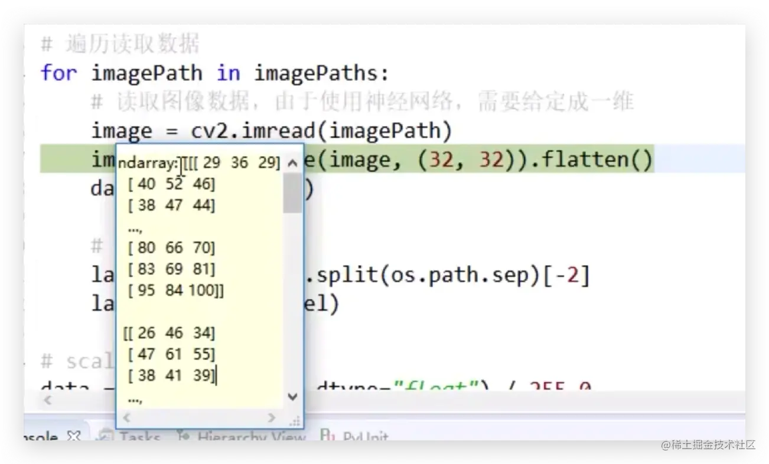Click the '# 遍历读取数据' comment line
This screenshot has width=769, height=464.
[x=120, y=45]
